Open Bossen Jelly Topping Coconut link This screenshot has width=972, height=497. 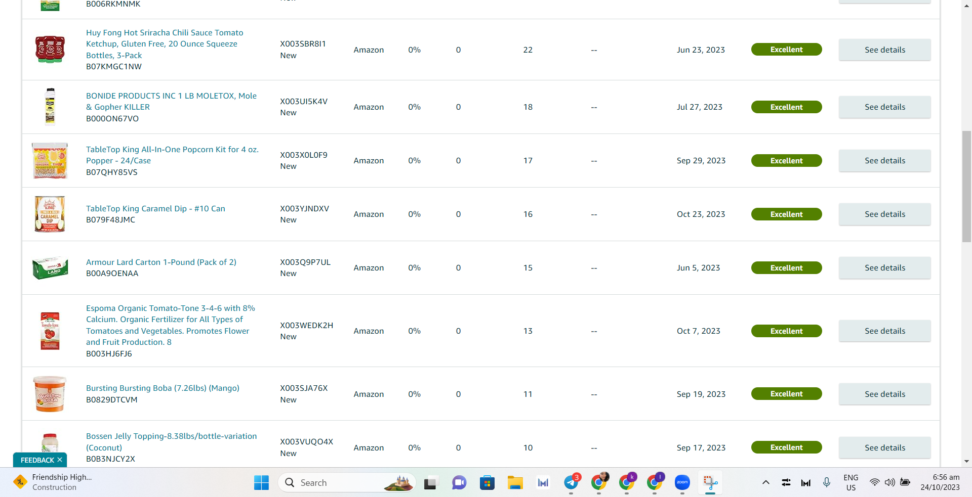point(171,442)
